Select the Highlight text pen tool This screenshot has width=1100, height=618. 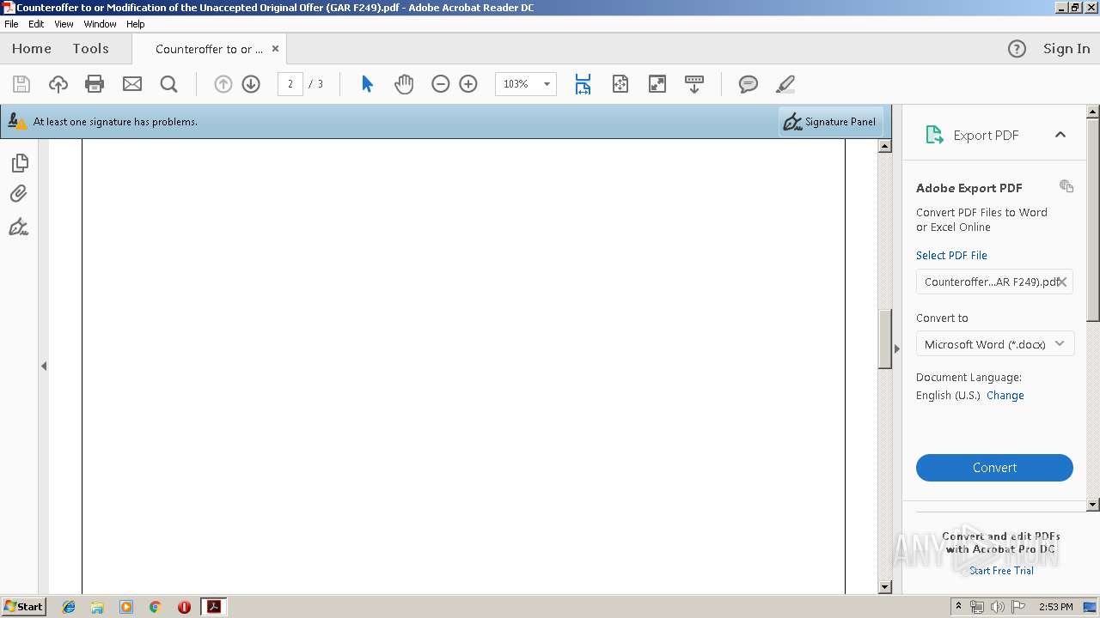tap(785, 84)
